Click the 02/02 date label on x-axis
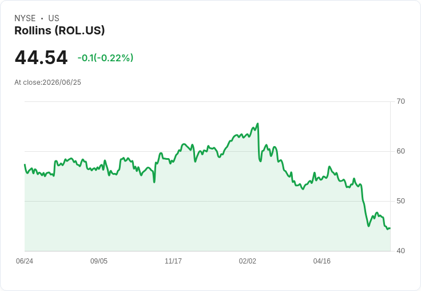This screenshot has width=421, height=291. point(248,261)
